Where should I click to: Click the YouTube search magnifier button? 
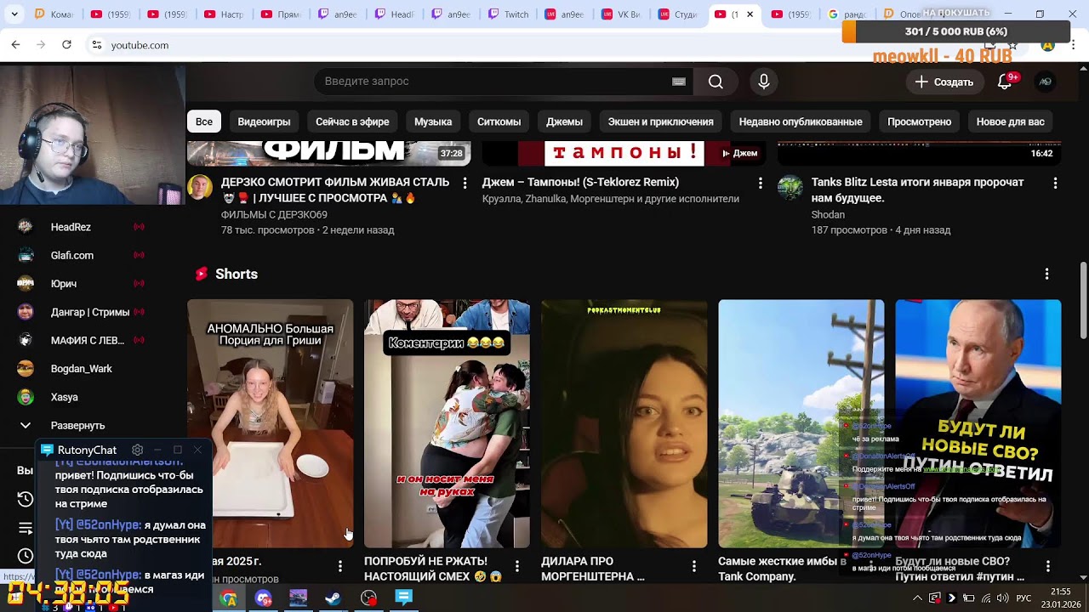click(716, 82)
